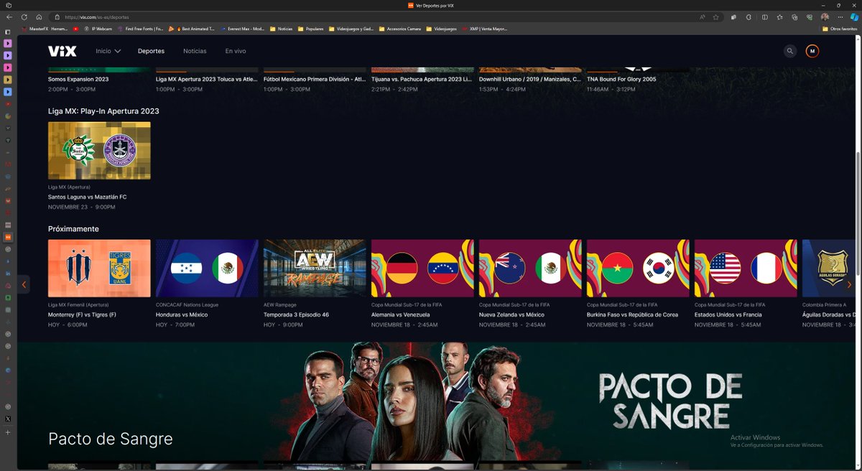Open IP Webcam bookmark
The height and width of the screenshot is (471, 862).
[98, 29]
